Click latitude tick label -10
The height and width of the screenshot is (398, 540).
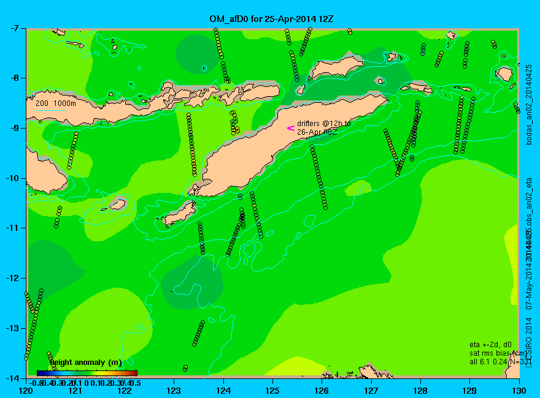(x=13, y=178)
